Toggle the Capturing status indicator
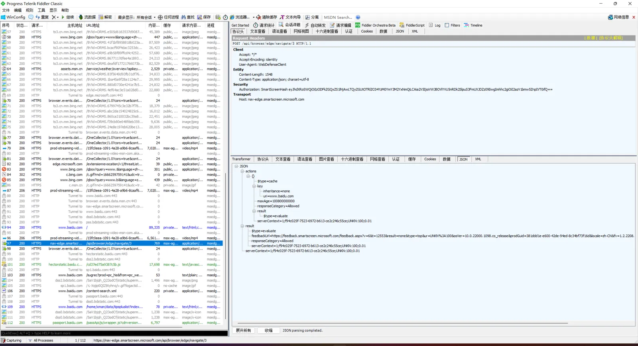This screenshot has height=346, width=638. click(x=11, y=340)
